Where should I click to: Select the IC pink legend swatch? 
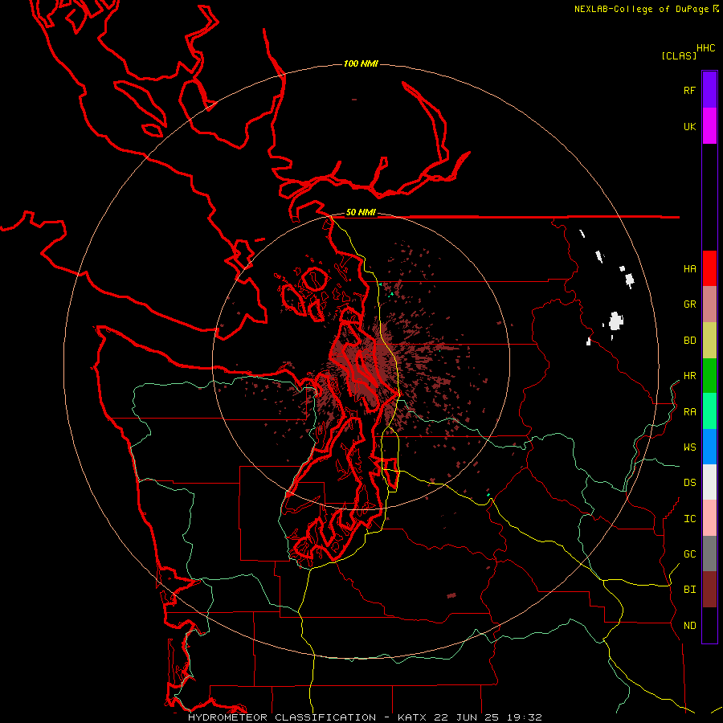click(x=709, y=518)
